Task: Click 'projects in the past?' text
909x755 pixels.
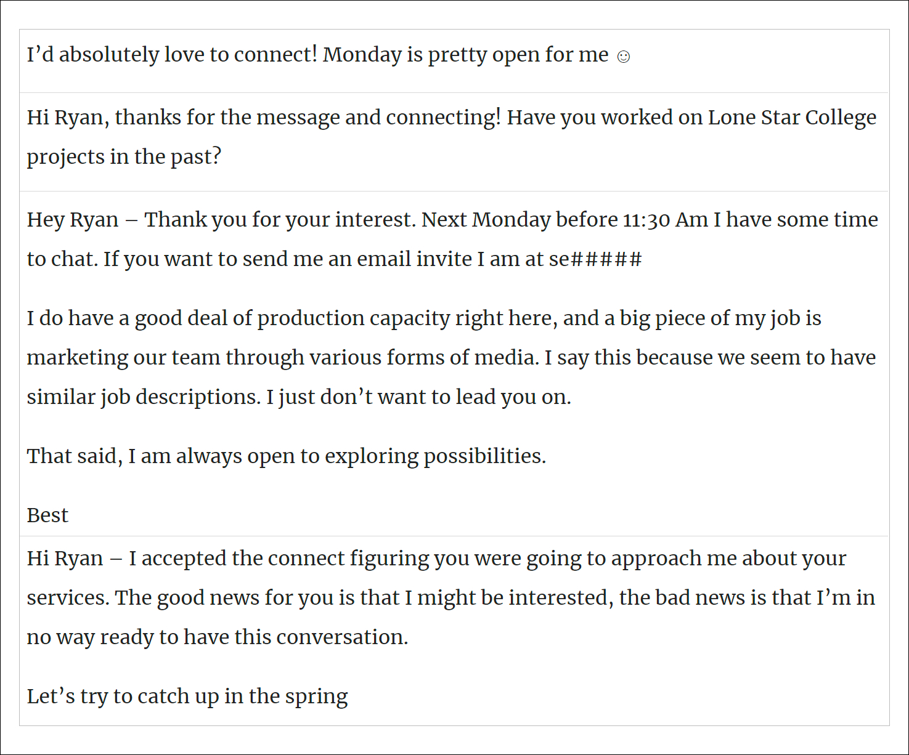Action: point(124,156)
